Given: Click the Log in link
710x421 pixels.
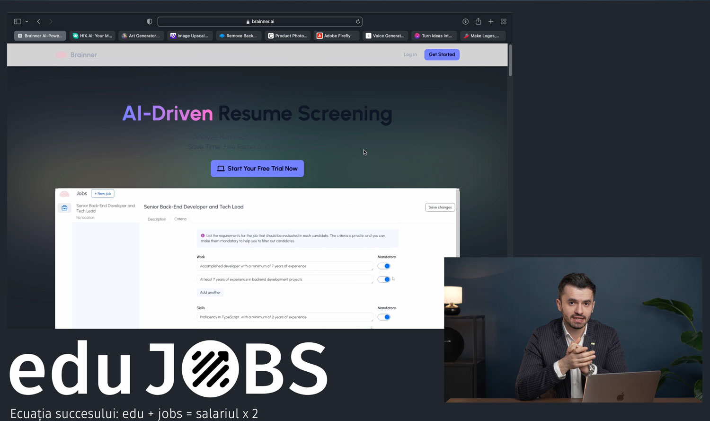Looking at the screenshot, I should [x=410, y=54].
